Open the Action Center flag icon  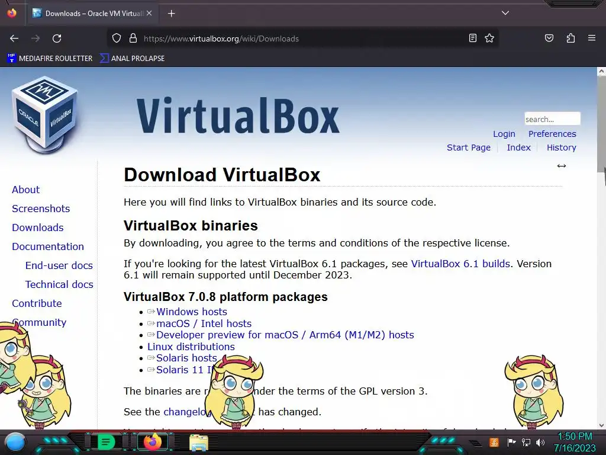click(511, 442)
